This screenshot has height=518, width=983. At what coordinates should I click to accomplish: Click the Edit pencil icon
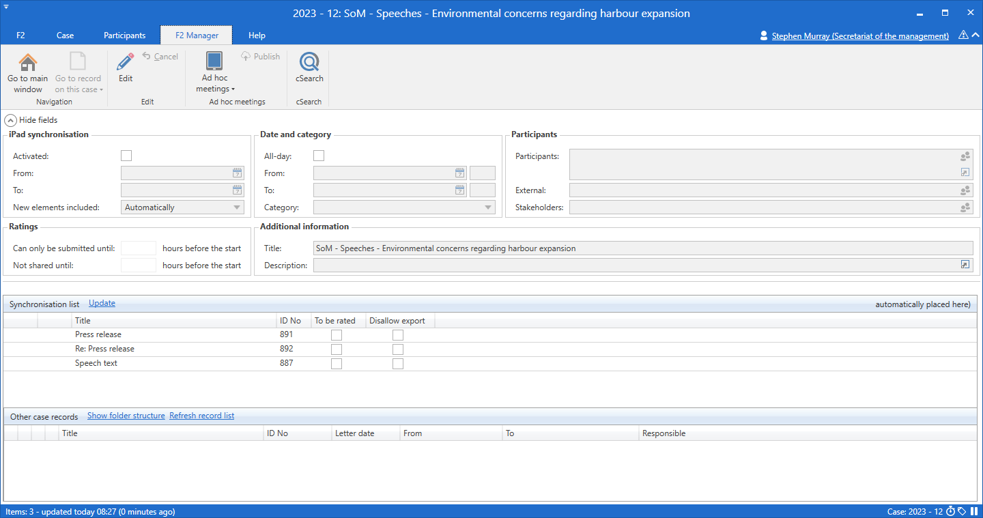[126, 63]
